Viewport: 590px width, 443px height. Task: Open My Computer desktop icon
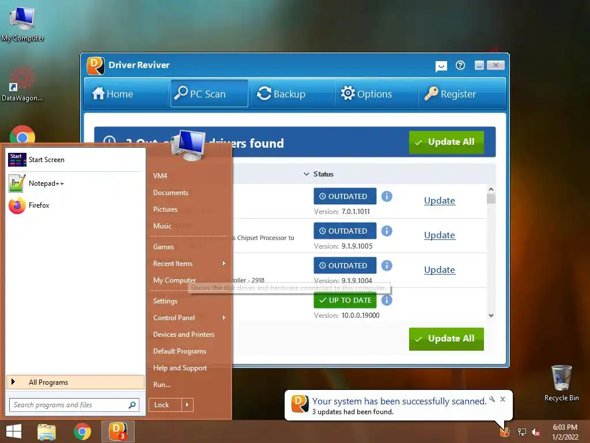click(x=22, y=24)
